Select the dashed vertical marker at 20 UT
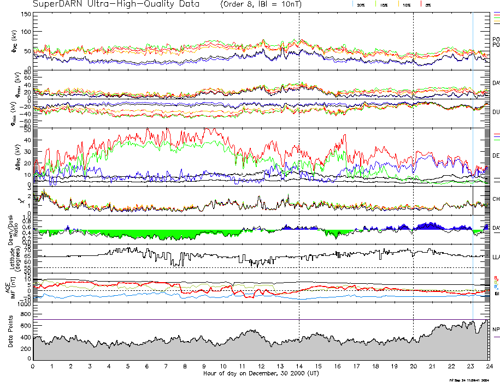The height and width of the screenshot is (382, 500). pos(413,164)
